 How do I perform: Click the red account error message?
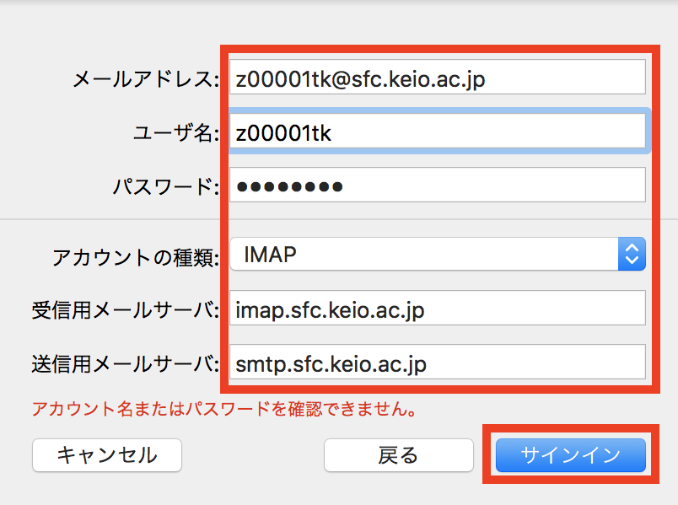coord(225,411)
